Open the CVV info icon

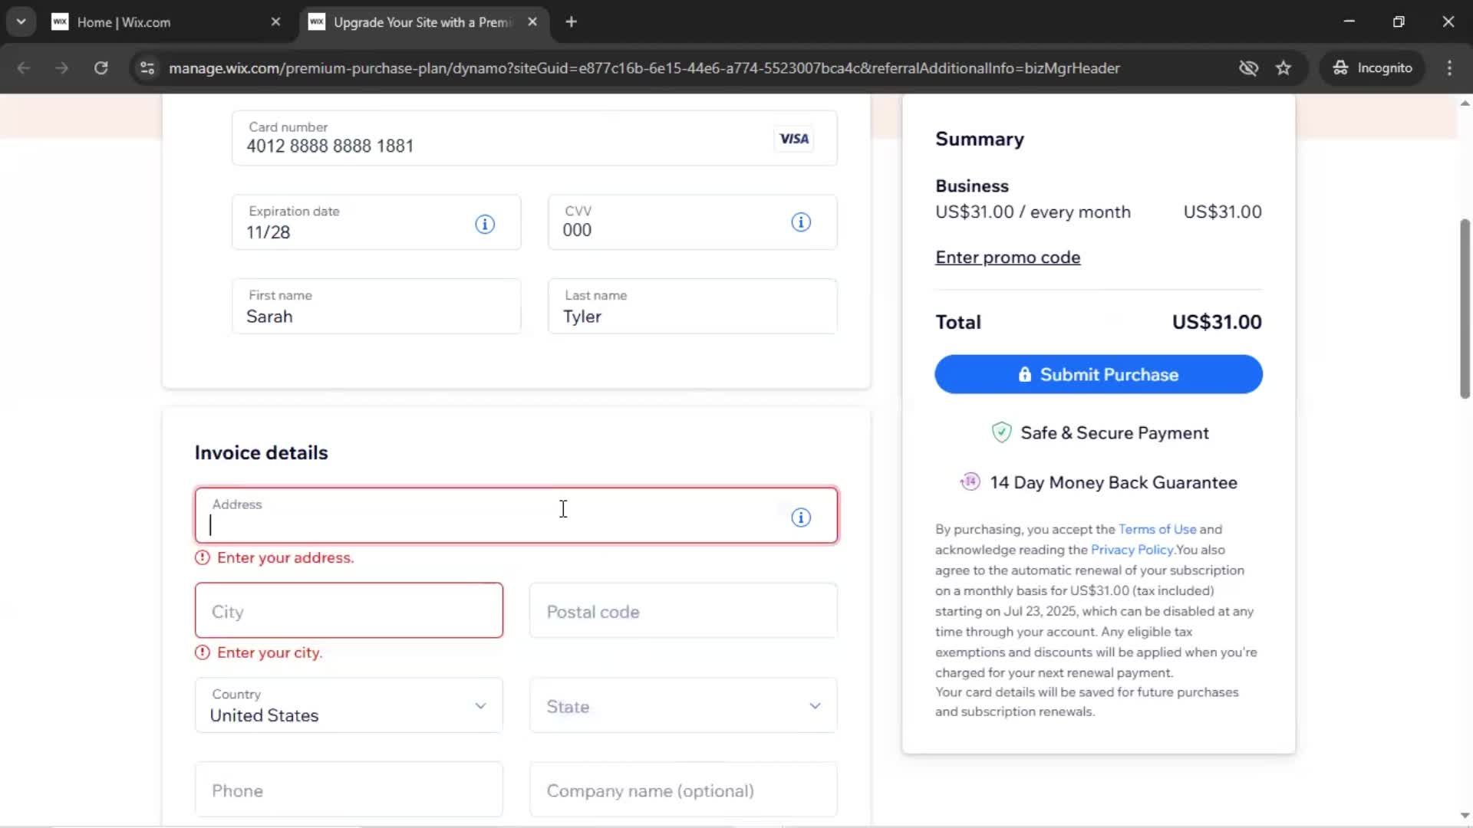(801, 222)
